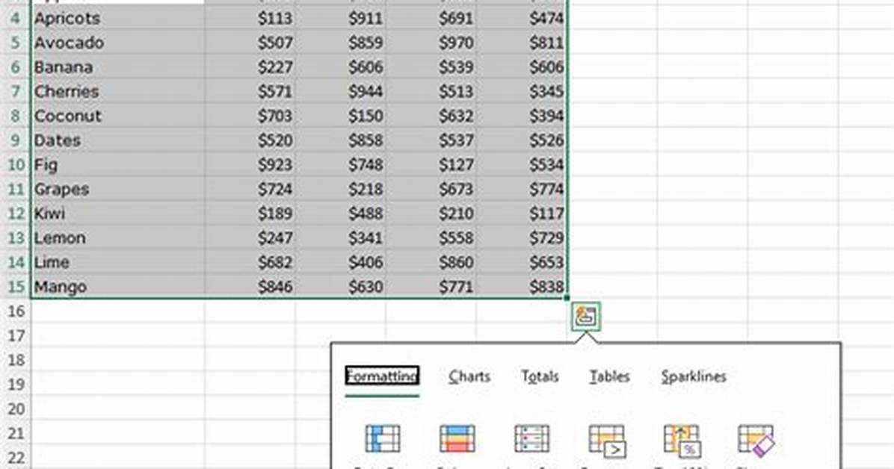
Task: Select the $923 cell in Fig row
Action: pyautogui.click(x=250, y=165)
